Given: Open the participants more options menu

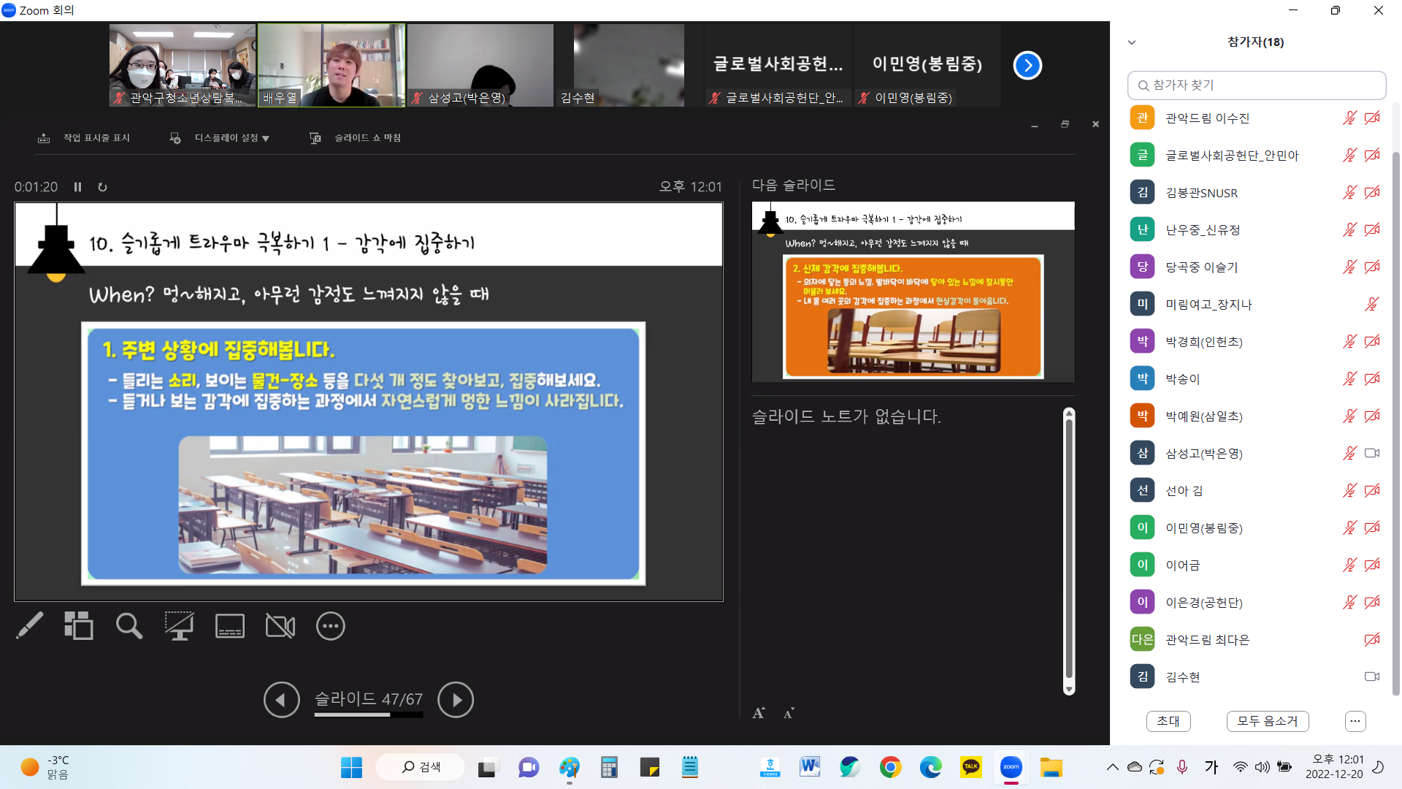Looking at the screenshot, I should [x=1355, y=721].
